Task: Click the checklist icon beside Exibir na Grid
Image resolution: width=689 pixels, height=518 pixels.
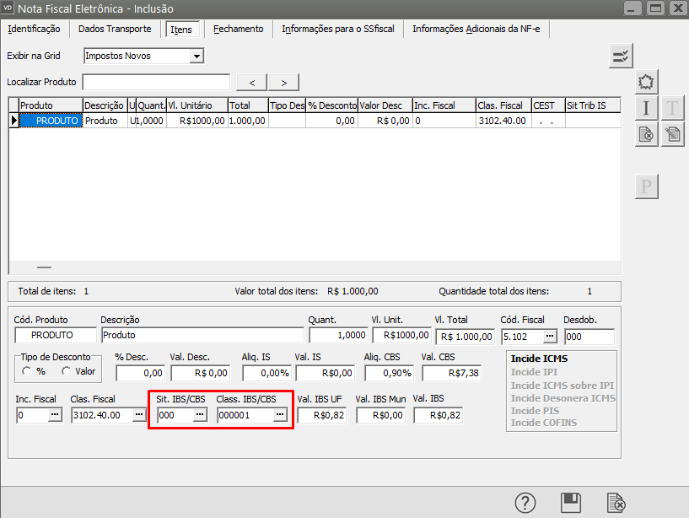Action: [x=621, y=57]
